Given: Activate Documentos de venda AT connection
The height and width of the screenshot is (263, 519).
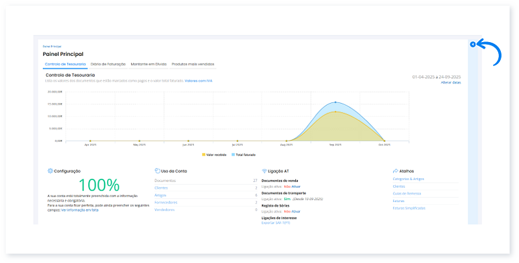Looking at the screenshot, I should click(x=296, y=186).
